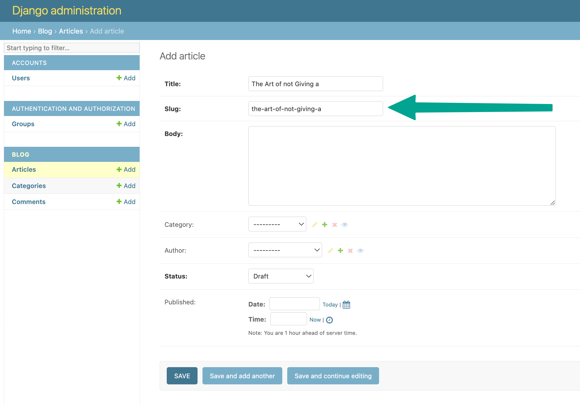Click the green plus icon beside Author

[x=340, y=250]
